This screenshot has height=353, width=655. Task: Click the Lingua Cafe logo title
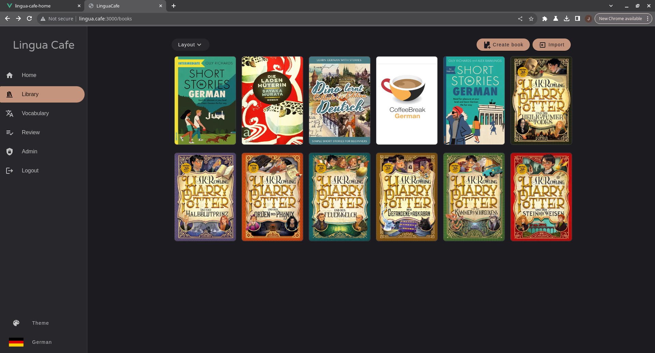pos(44,45)
